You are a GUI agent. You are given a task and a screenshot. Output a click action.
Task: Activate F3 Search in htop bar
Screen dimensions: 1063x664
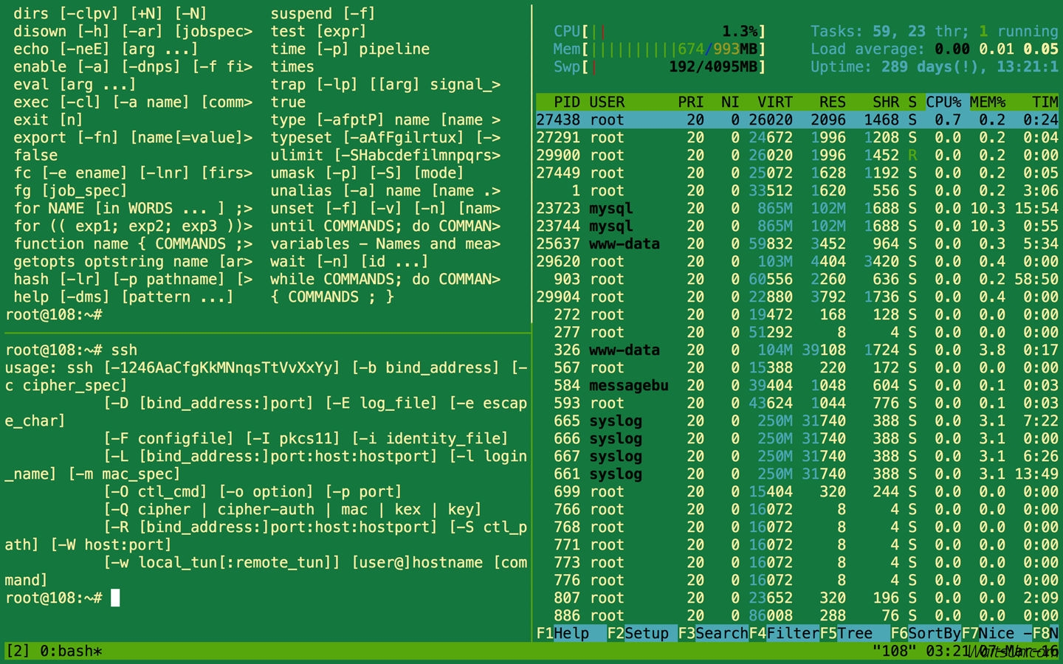(x=713, y=633)
